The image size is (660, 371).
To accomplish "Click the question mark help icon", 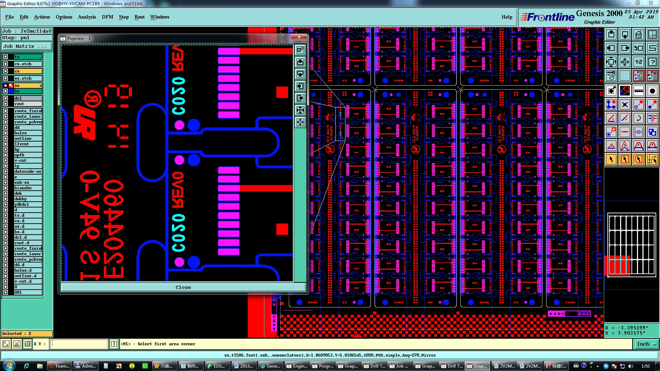I will coord(652,62).
